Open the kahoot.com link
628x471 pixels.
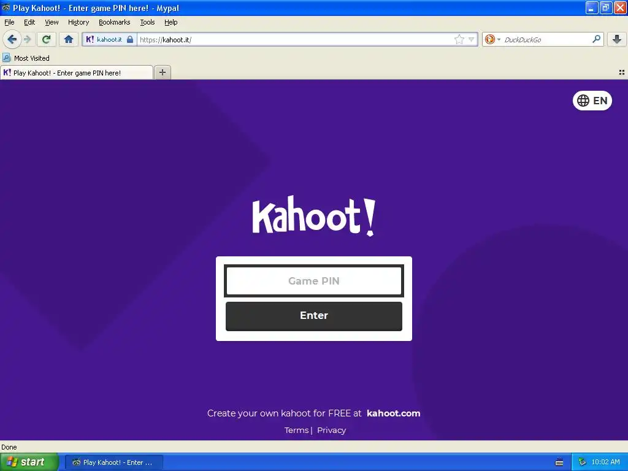tap(393, 413)
